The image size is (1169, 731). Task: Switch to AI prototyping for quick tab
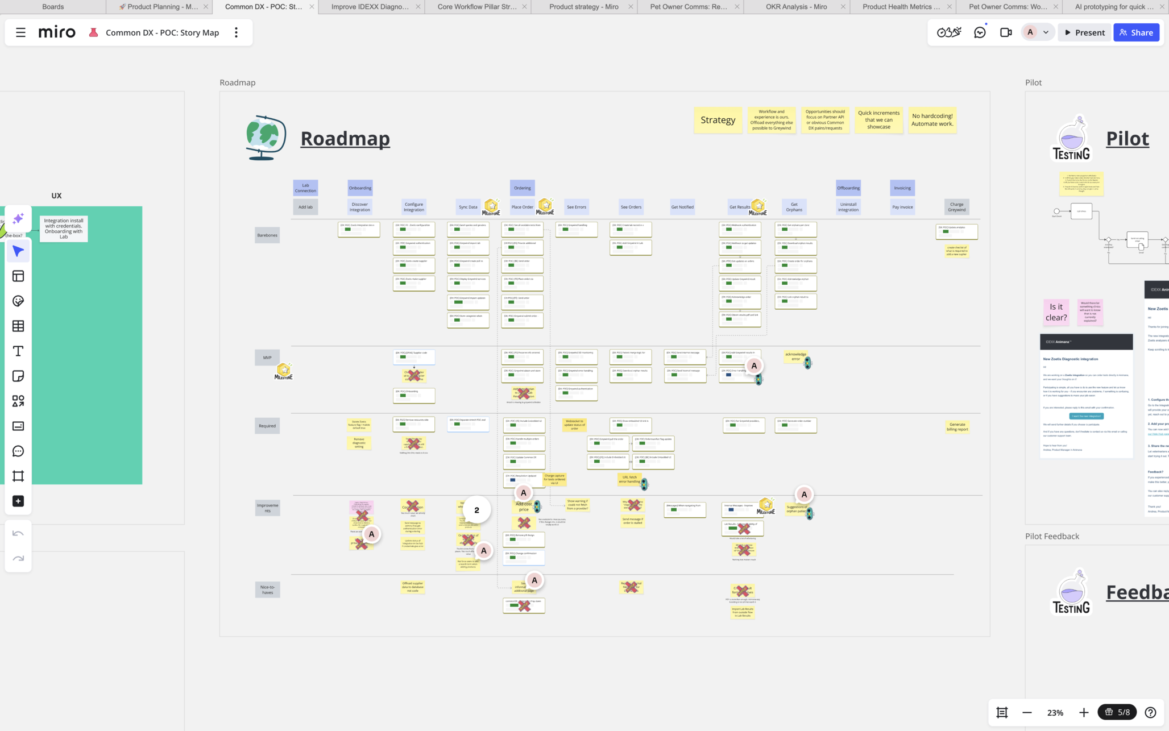[x=1114, y=7]
